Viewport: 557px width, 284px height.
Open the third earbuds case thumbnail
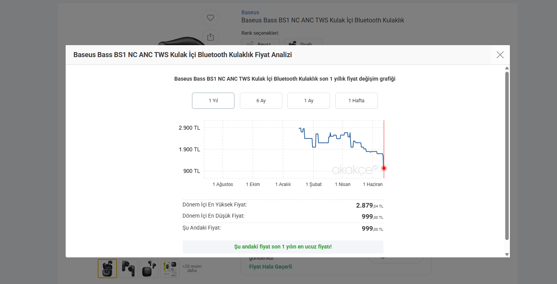(x=149, y=268)
